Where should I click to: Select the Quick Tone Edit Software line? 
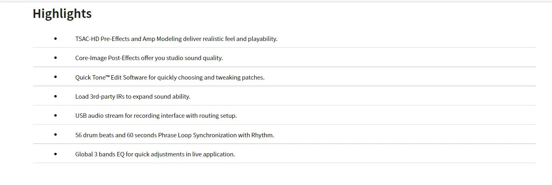click(170, 78)
